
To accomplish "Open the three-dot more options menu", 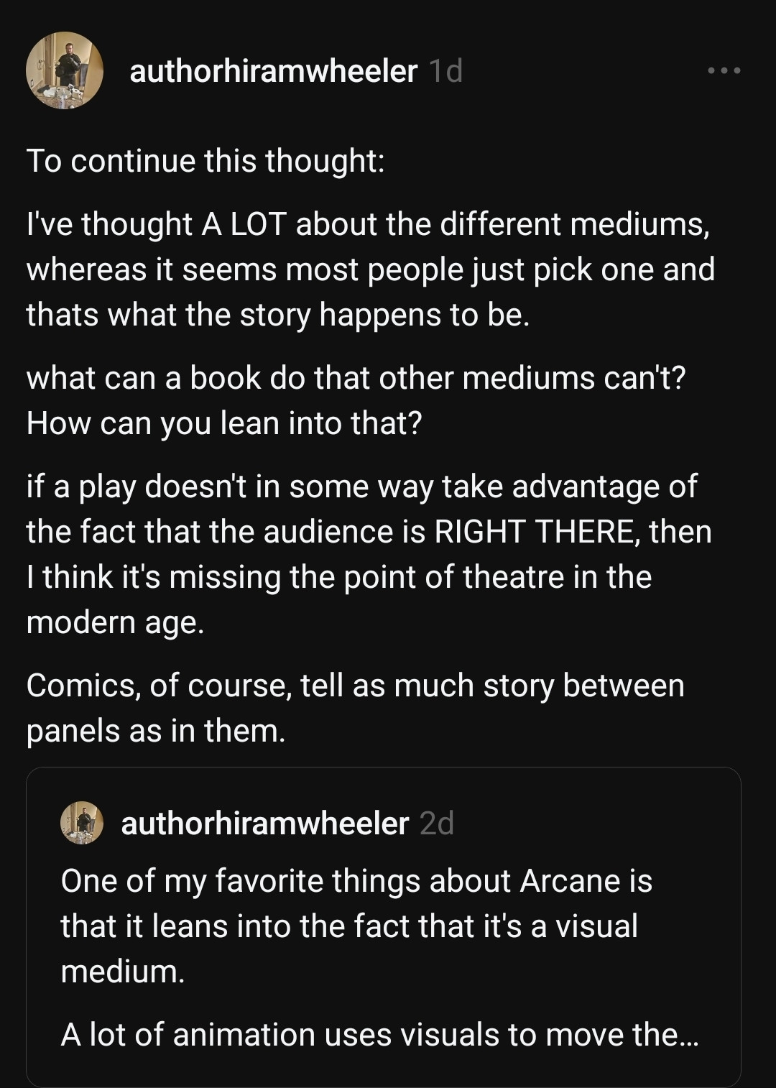I will click(724, 70).
